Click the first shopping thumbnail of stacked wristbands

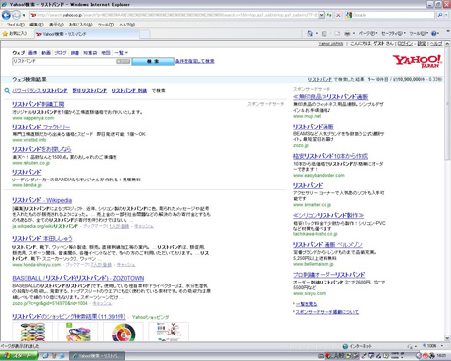click(32, 332)
